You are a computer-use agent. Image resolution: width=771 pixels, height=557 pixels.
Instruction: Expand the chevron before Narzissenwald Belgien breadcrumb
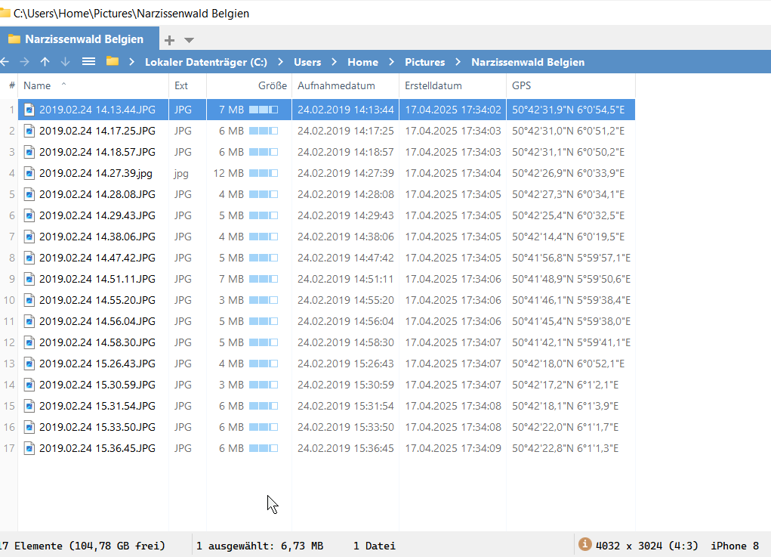458,62
